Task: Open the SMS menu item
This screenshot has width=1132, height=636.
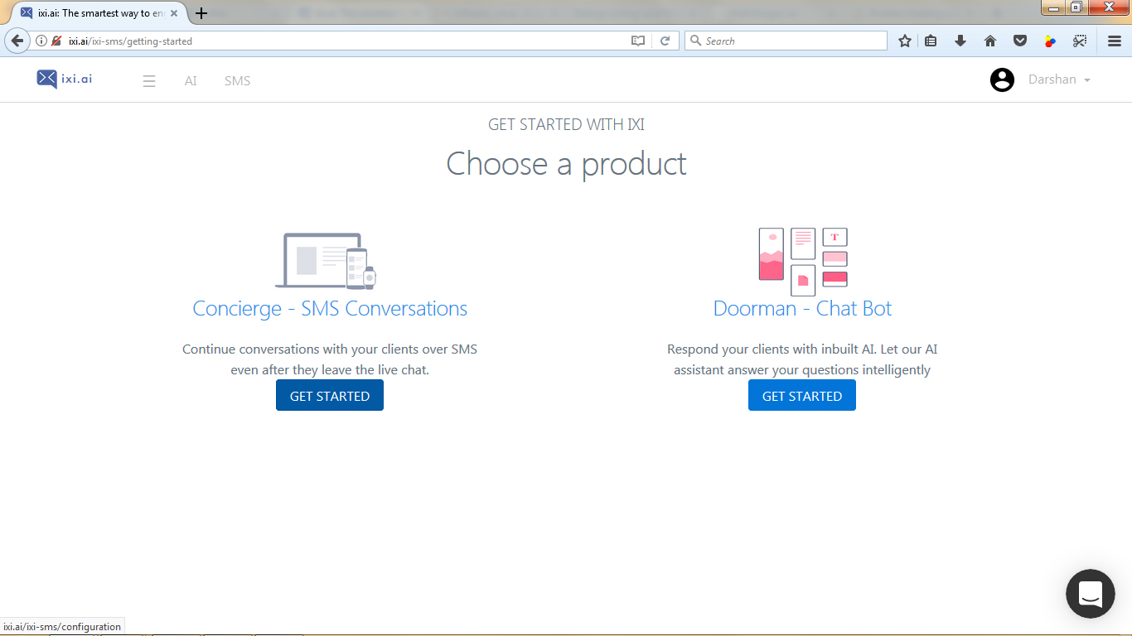Action: click(238, 81)
